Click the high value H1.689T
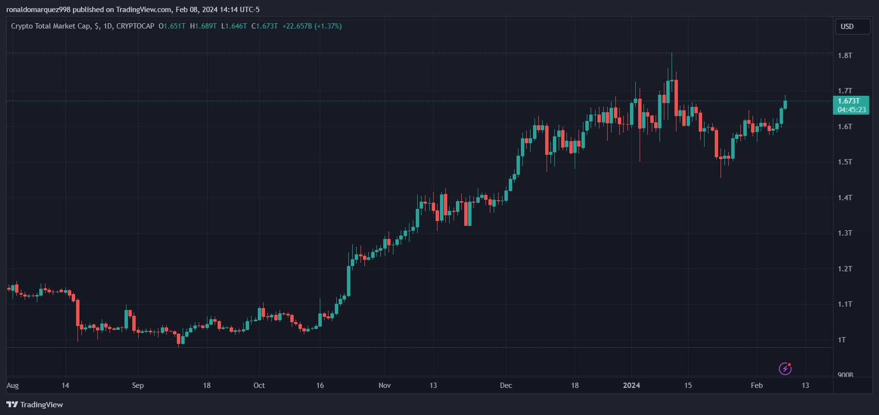Viewport: 879px width, 415px height. [x=204, y=26]
